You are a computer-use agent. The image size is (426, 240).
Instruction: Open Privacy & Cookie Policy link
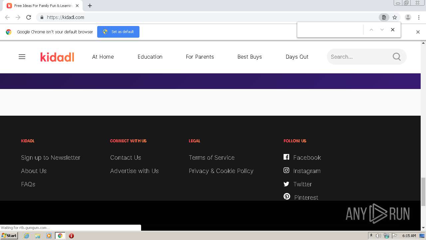[221, 171]
